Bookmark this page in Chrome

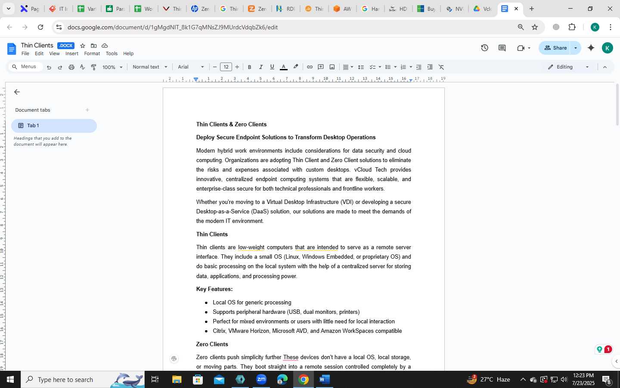click(535, 27)
